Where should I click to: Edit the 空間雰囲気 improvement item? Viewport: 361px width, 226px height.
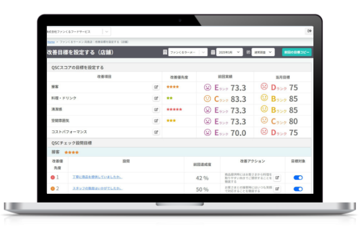coord(156,120)
